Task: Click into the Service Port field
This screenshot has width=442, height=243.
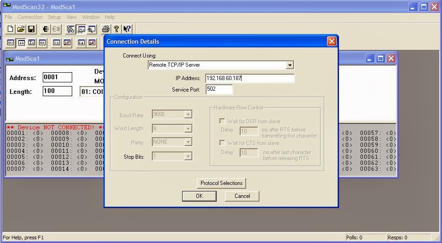Action: pyautogui.click(x=219, y=89)
